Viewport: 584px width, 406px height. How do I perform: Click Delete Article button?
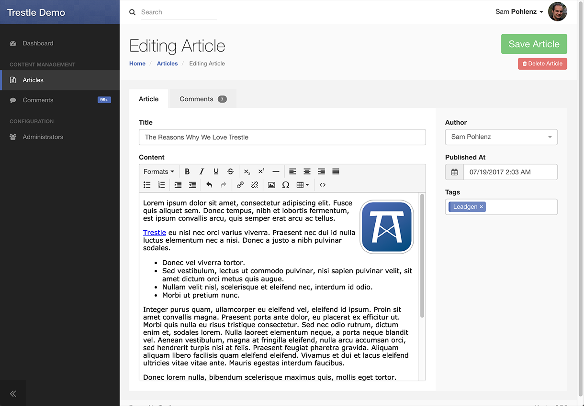coord(542,64)
